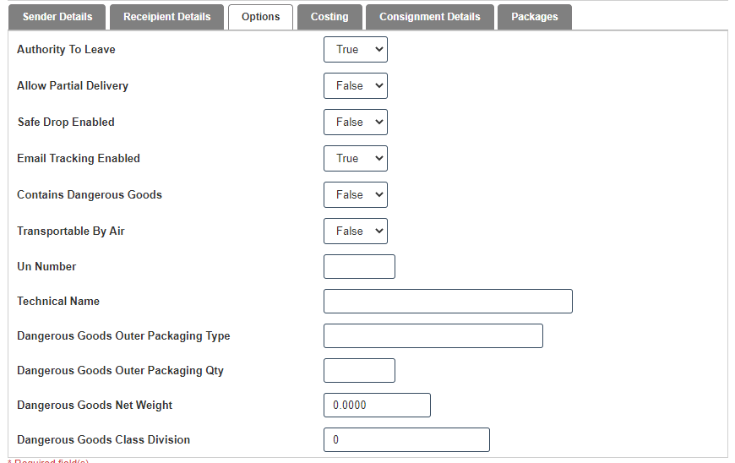Open the Authority To Leave dropdown
The width and height of the screenshot is (735, 463).
point(355,50)
